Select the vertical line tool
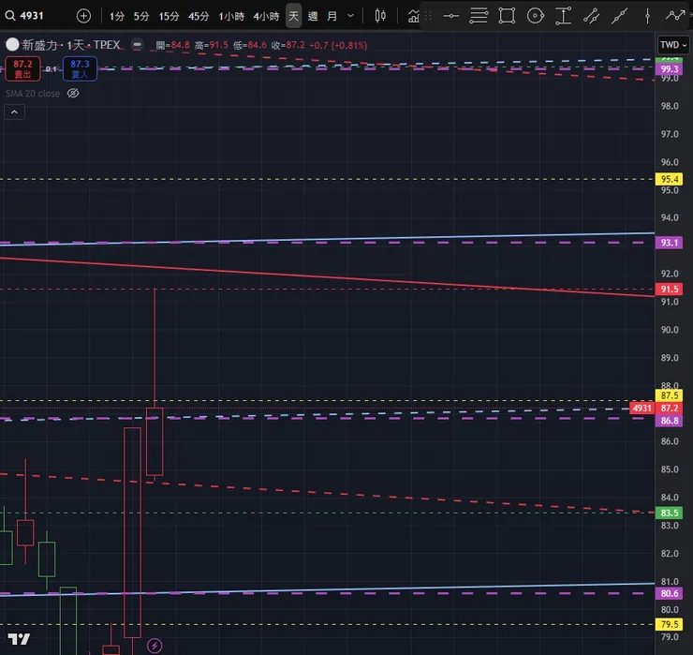 pos(647,16)
